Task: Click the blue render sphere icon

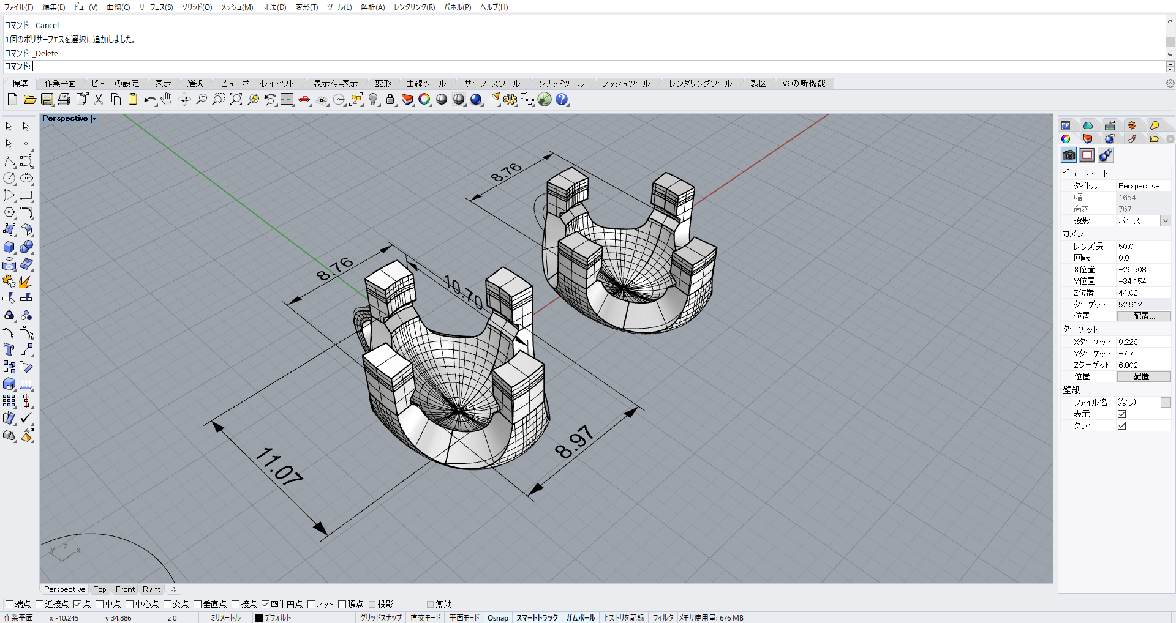Action: (x=476, y=99)
